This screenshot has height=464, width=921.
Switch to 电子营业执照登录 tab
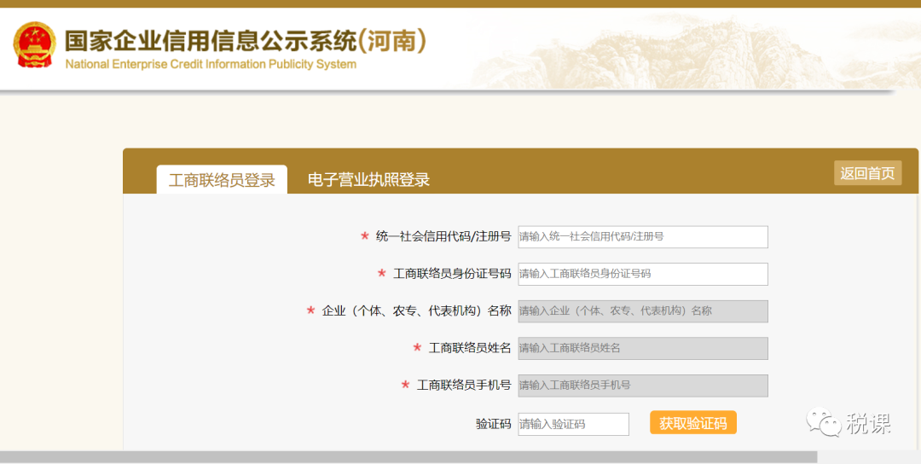pos(369,180)
